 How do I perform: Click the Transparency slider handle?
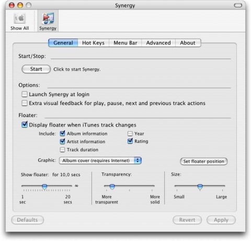click(112, 187)
